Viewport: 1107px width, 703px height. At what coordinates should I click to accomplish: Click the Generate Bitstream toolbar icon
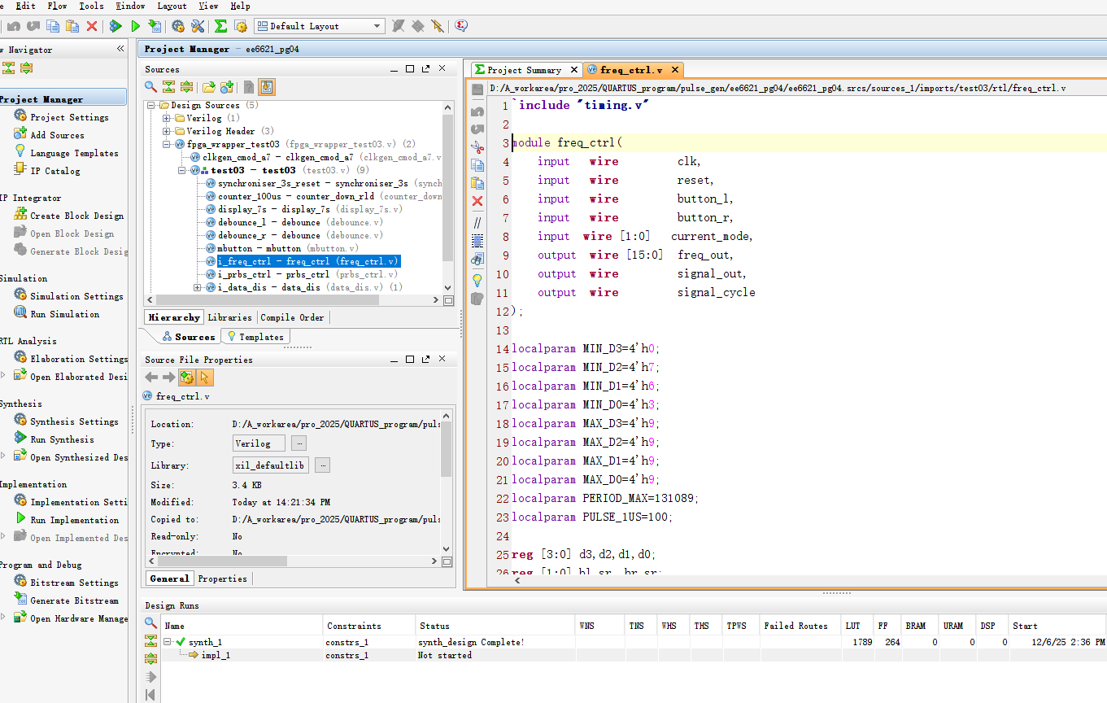click(155, 26)
